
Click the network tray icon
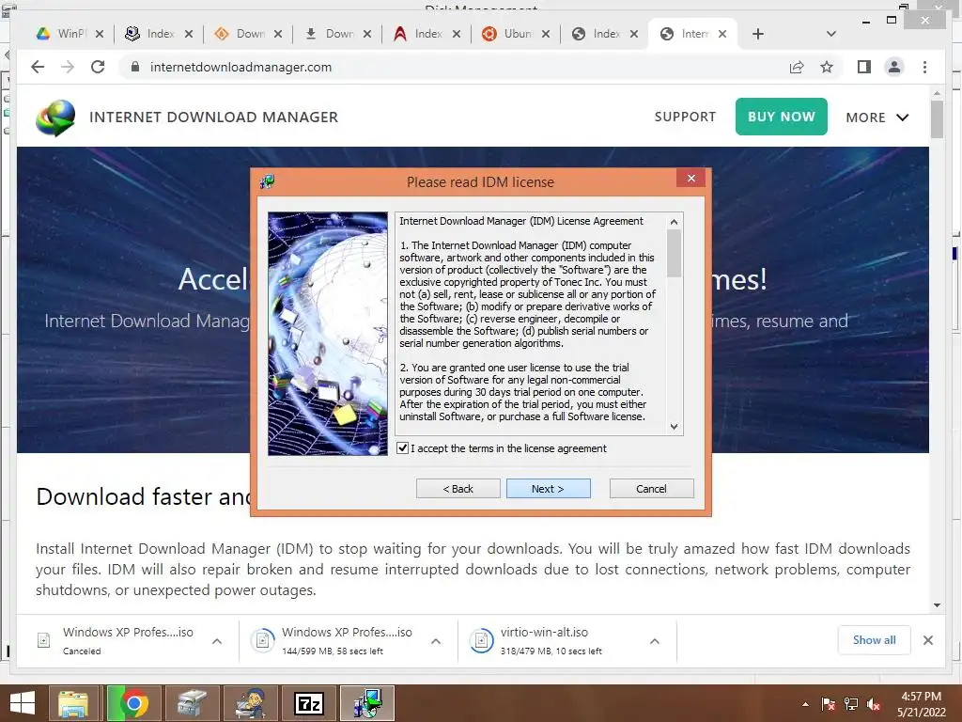tap(851, 704)
